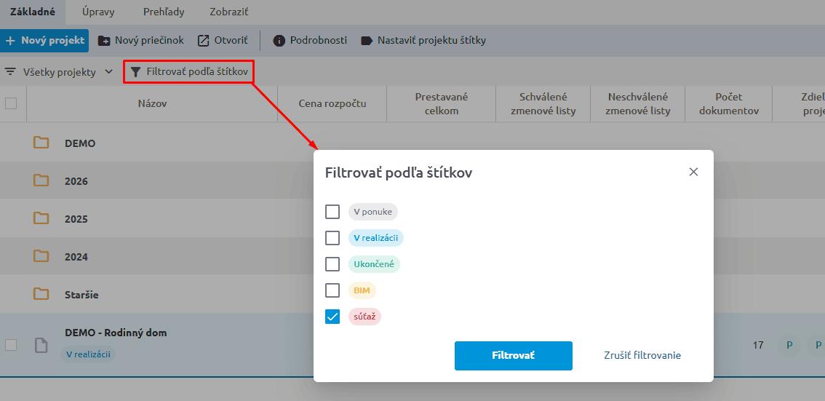Screen dimensions: 825x401
Task: Click the funnel icon Filtrovať podľa štítkov
Action: [136, 71]
